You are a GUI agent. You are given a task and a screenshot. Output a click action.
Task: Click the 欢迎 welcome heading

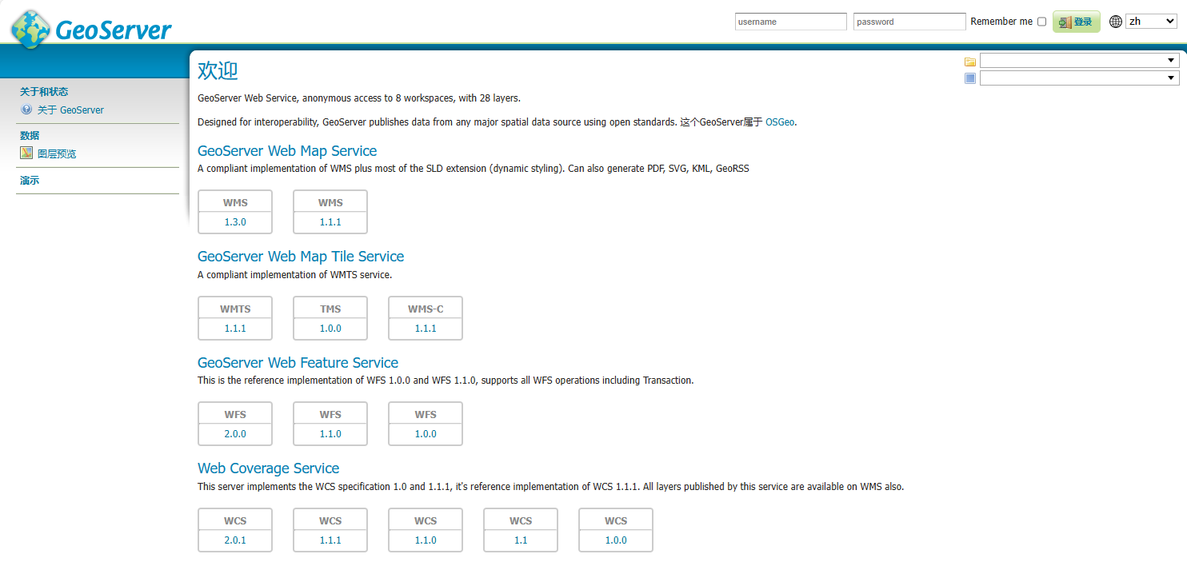pyautogui.click(x=218, y=70)
